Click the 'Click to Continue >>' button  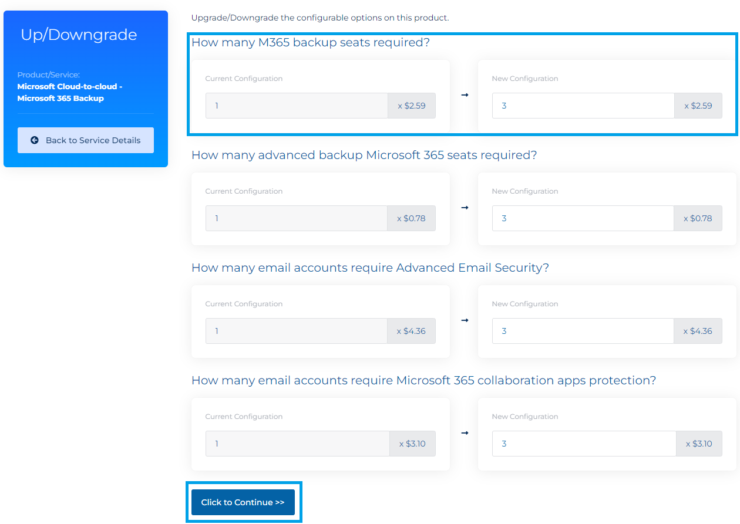click(243, 502)
